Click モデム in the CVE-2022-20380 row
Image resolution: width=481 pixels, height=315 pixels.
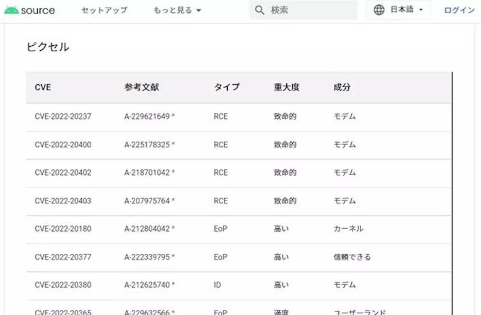tap(345, 285)
